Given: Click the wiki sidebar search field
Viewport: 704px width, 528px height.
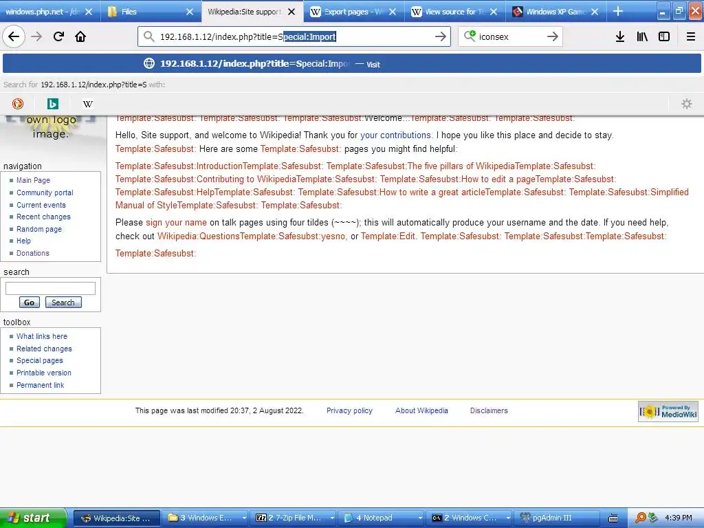Looking at the screenshot, I should pos(50,288).
